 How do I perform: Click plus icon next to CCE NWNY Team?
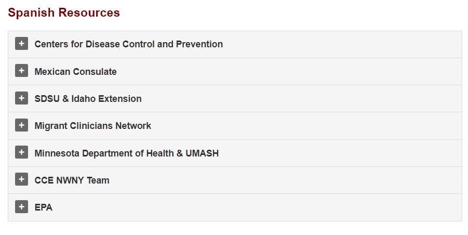pyautogui.click(x=21, y=180)
